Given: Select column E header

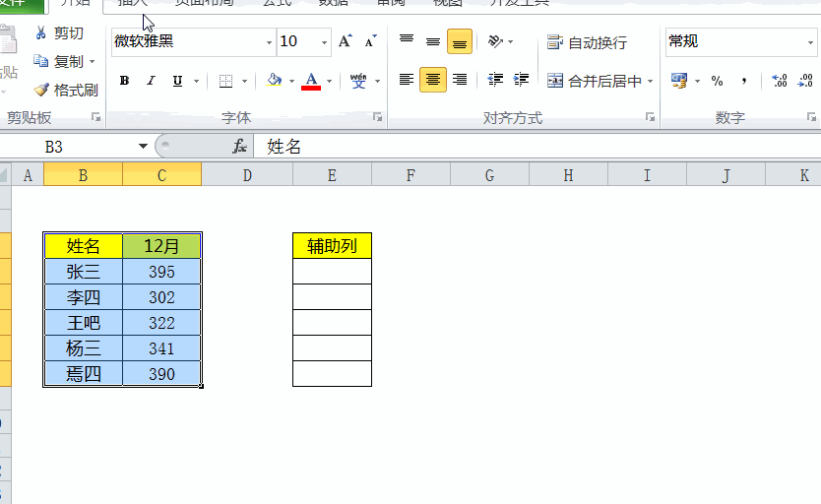Looking at the screenshot, I should pos(332,175).
